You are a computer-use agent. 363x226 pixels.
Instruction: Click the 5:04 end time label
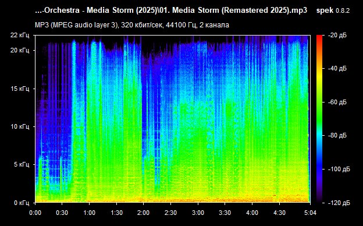(310, 213)
